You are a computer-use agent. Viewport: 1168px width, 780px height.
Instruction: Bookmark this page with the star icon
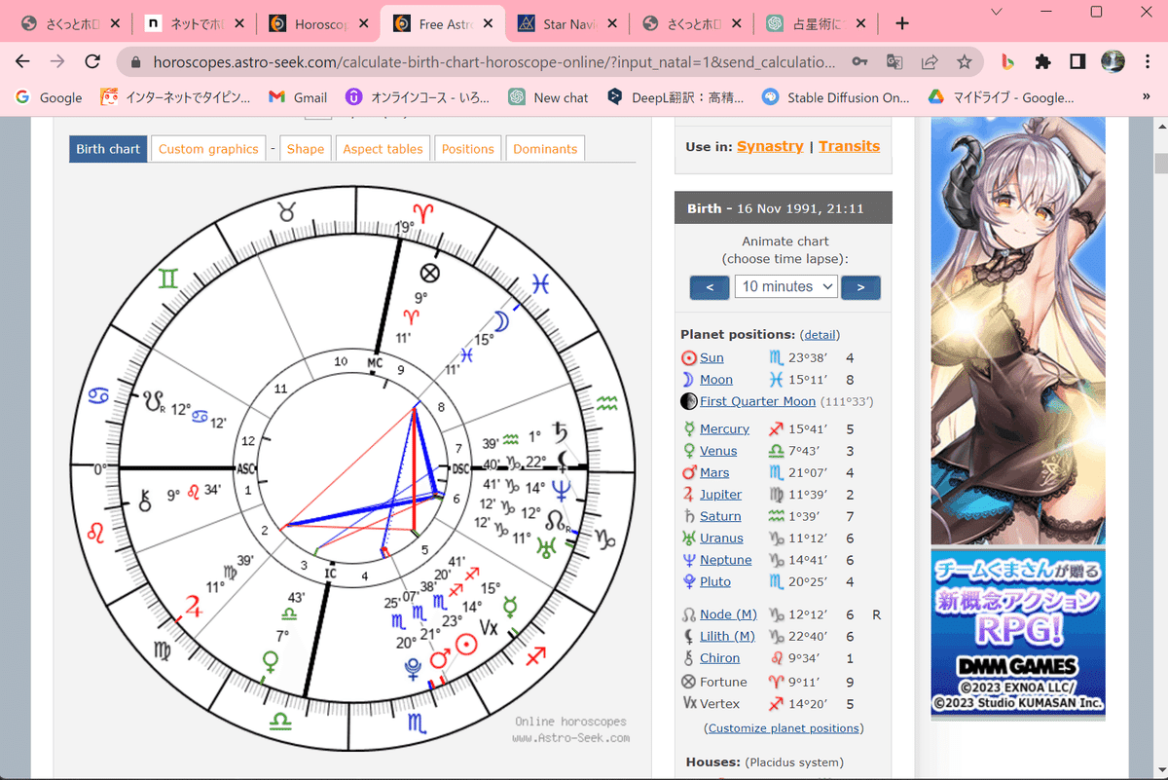coord(964,61)
